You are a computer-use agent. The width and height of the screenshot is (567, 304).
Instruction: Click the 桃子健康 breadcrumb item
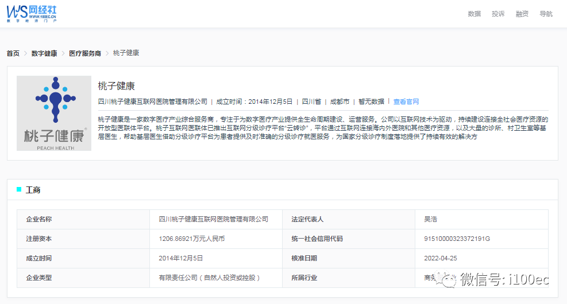[126, 53]
